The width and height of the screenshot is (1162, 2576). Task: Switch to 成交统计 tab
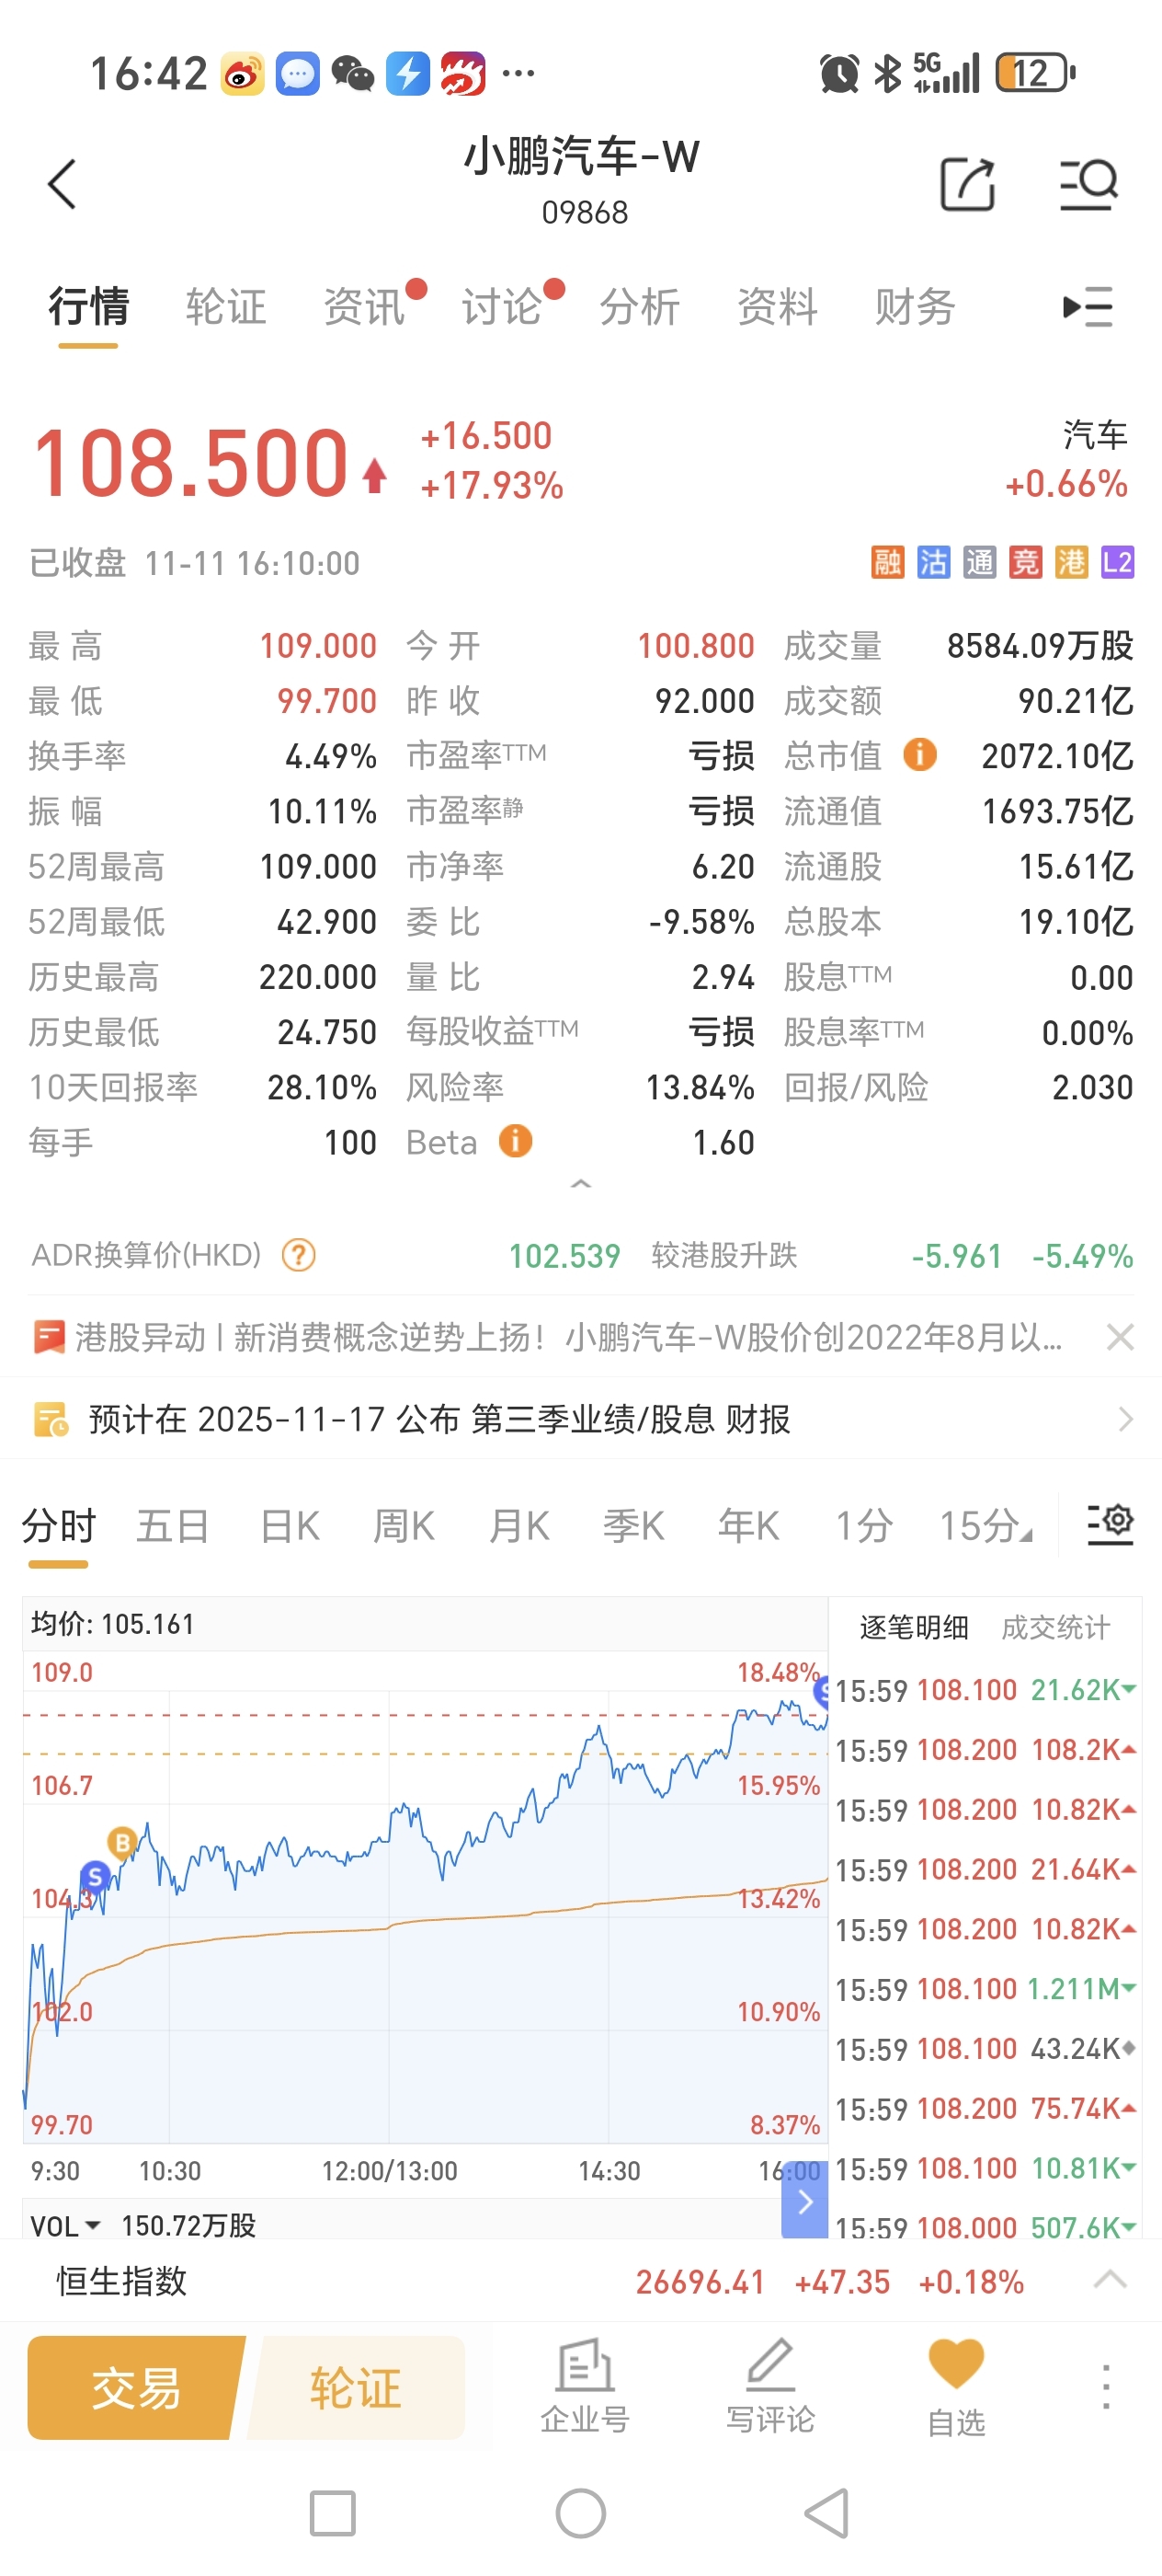(x=1055, y=1627)
